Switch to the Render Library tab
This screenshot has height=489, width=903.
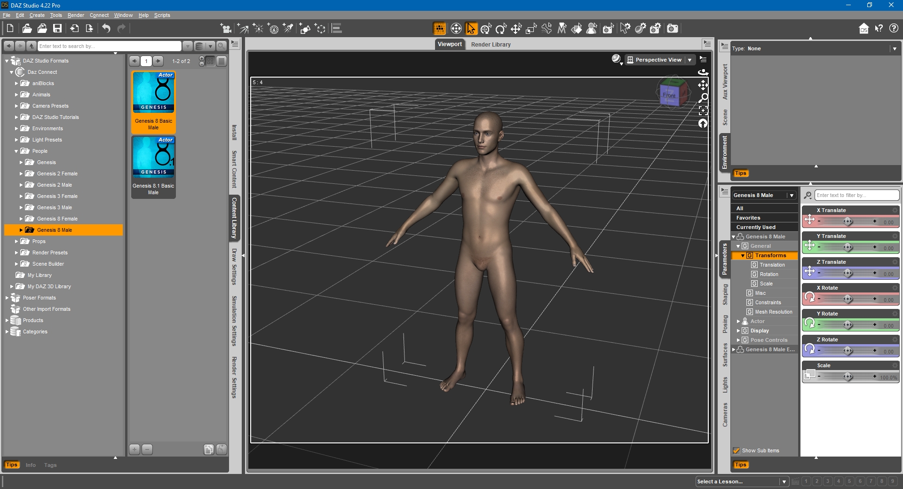[x=491, y=45]
